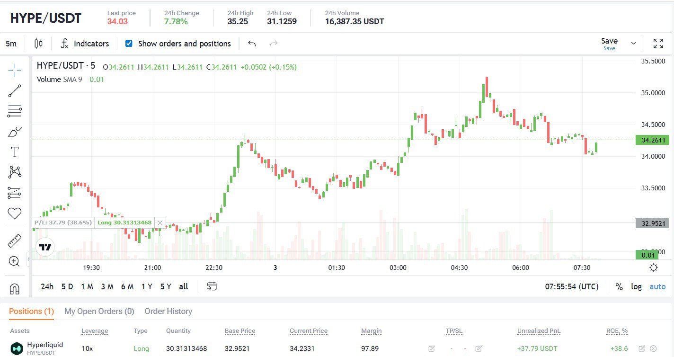
Task: Click the 34.2611 current price label
Action: coord(652,140)
